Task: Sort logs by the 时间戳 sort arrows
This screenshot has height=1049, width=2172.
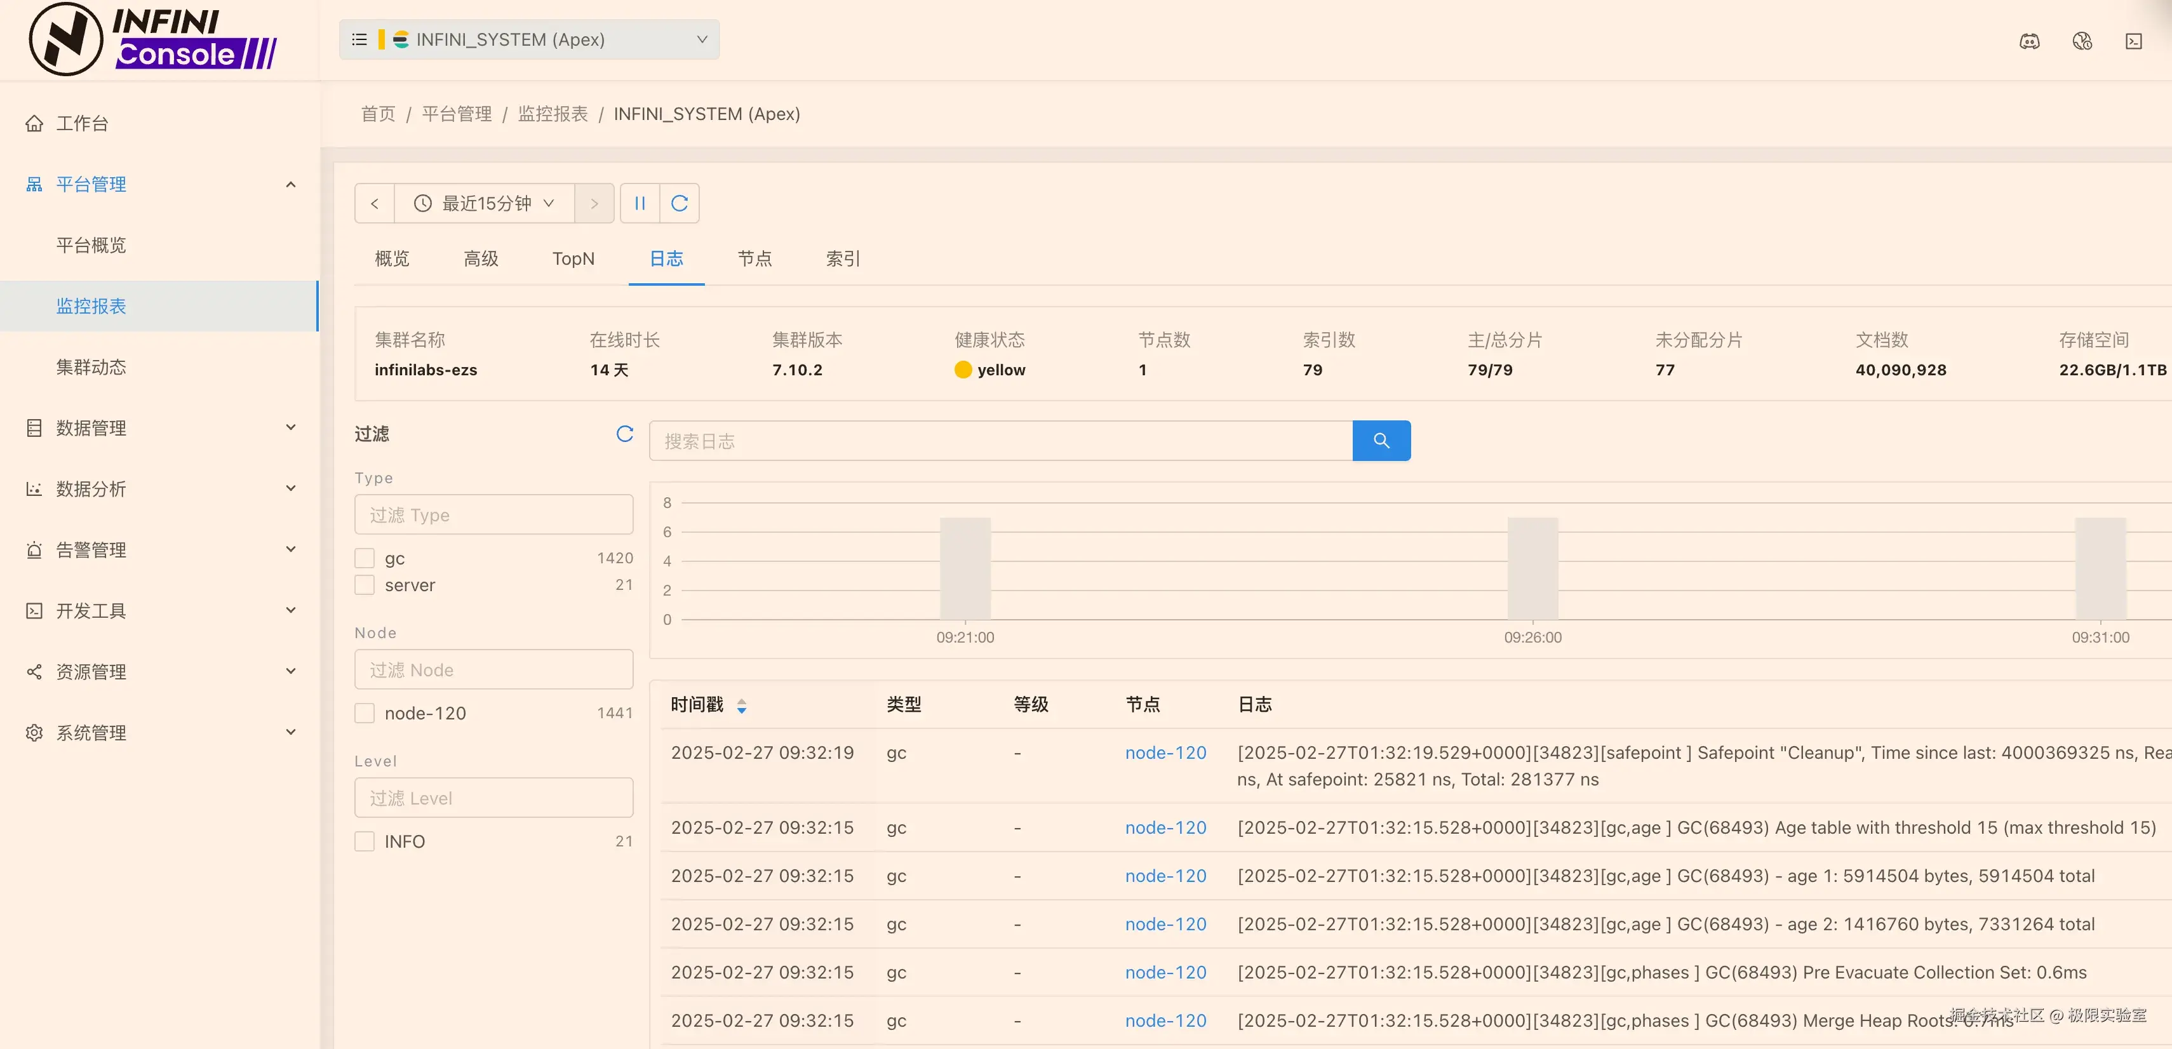Action: (x=741, y=705)
